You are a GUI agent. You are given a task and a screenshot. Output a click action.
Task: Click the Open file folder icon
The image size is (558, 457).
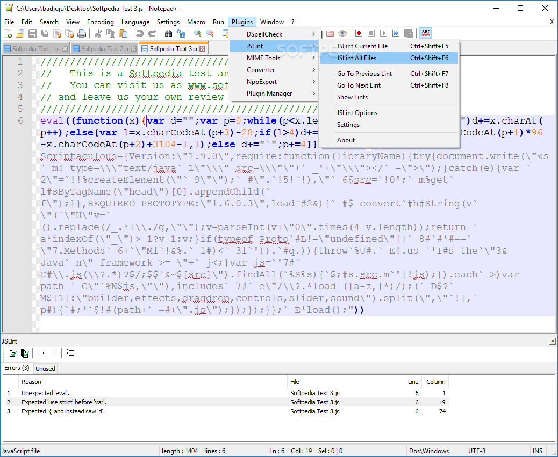(20, 33)
